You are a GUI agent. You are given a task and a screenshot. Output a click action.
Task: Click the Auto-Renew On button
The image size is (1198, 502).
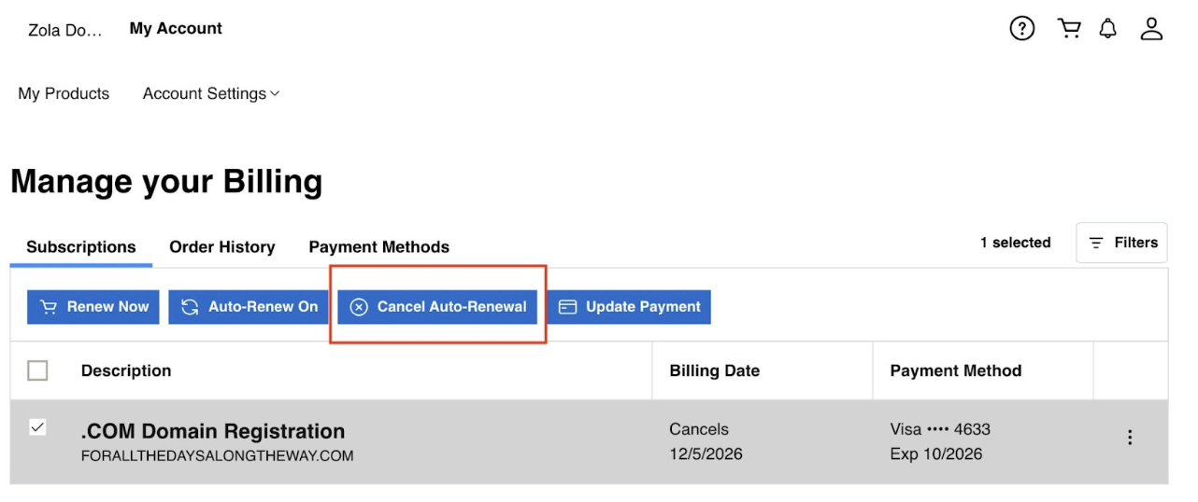pyautogui.click(x=249, y=307)
